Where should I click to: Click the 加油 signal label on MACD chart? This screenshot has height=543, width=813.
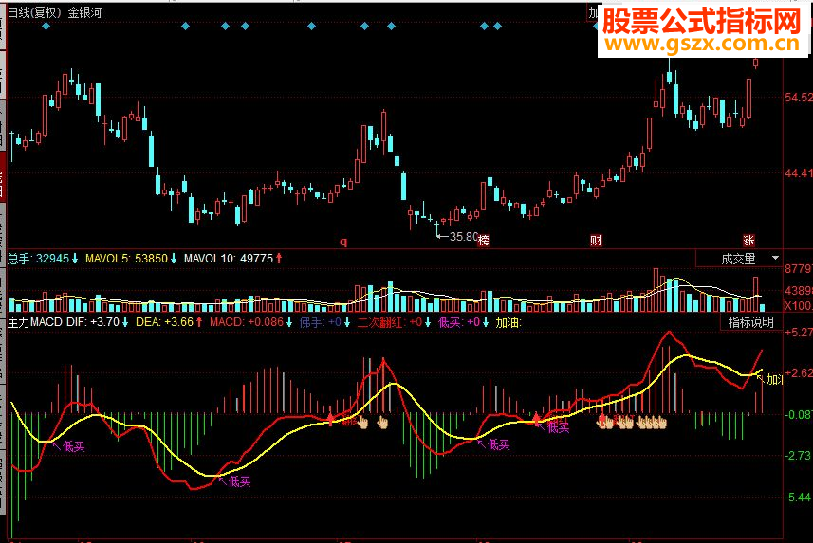[774, 380]
